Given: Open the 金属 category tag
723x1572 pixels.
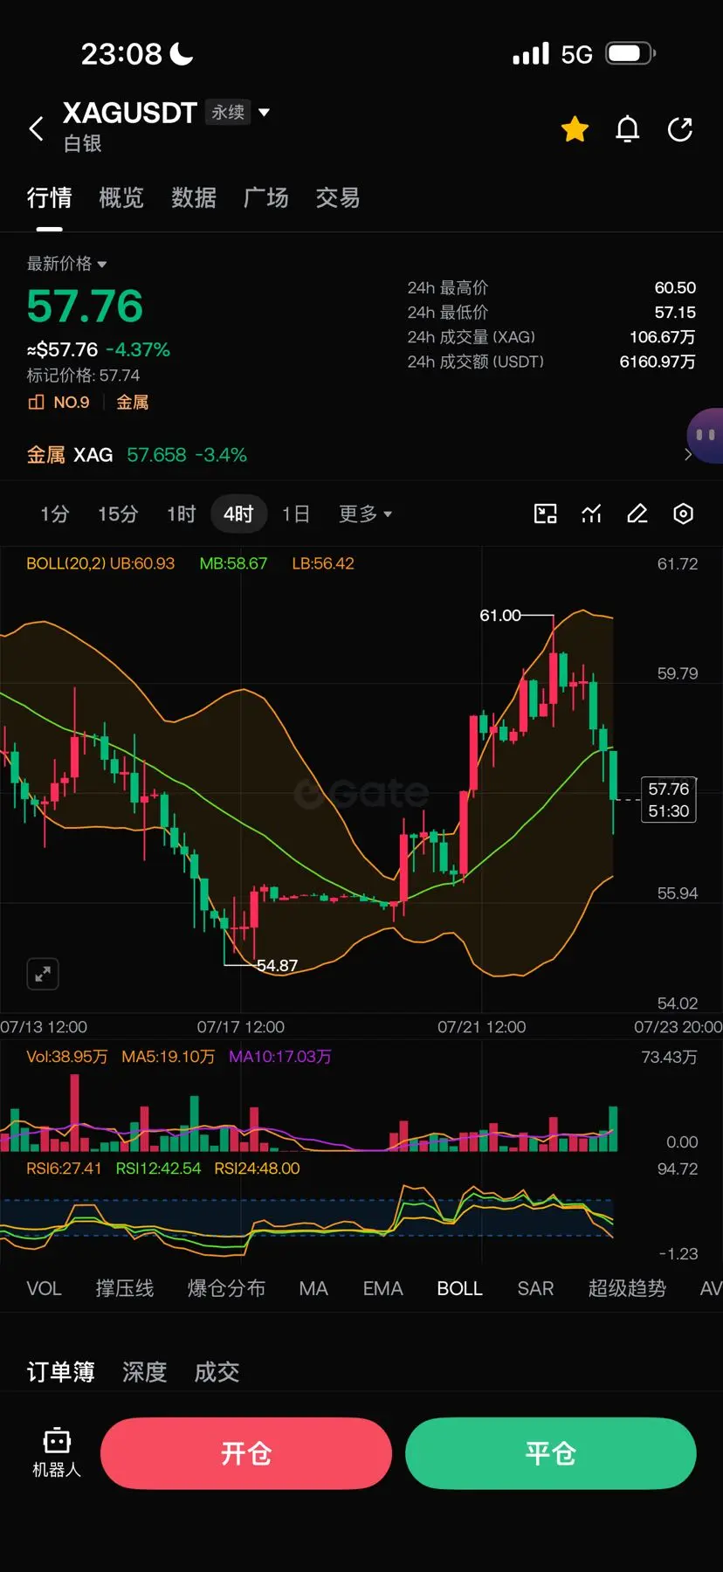Looking at the screenshot, I should coord(133,403).
